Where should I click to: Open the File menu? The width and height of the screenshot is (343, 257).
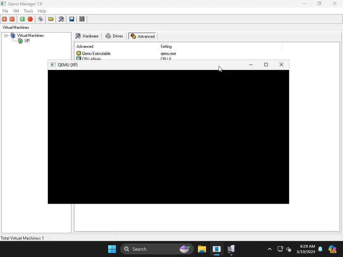[5, 11]
